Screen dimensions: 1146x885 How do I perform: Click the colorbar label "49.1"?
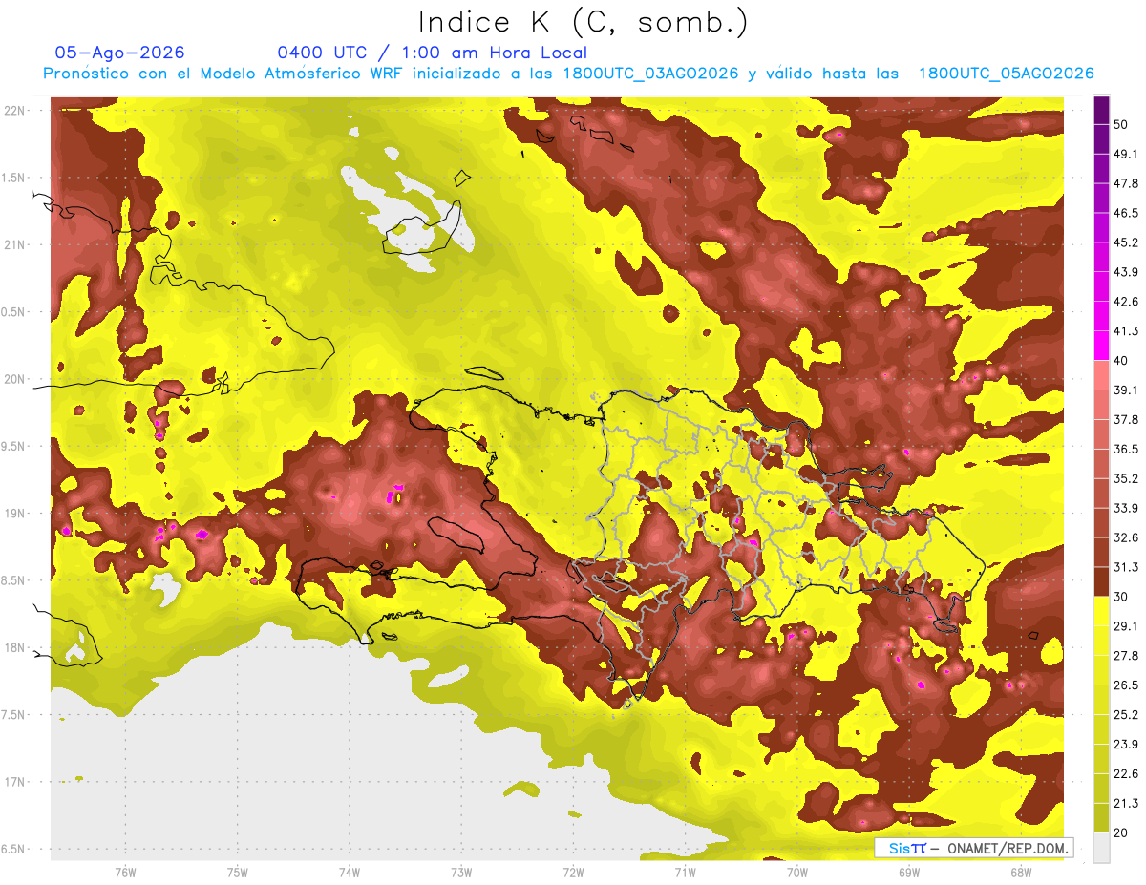1126,154
